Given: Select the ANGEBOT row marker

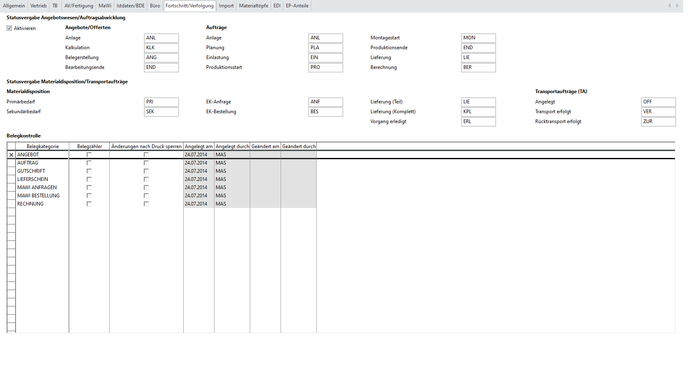Looking at the screenshot, I should [x=11, y=155].
